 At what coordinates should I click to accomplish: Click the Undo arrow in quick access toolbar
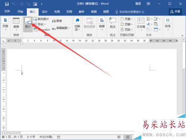click(x=13, y=4)
